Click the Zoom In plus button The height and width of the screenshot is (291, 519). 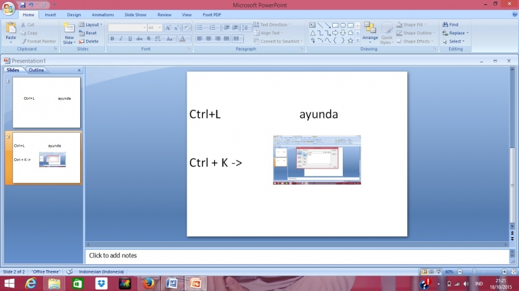pos(504,271)
